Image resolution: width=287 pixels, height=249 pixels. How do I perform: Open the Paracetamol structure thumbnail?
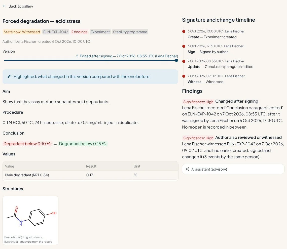30,220
